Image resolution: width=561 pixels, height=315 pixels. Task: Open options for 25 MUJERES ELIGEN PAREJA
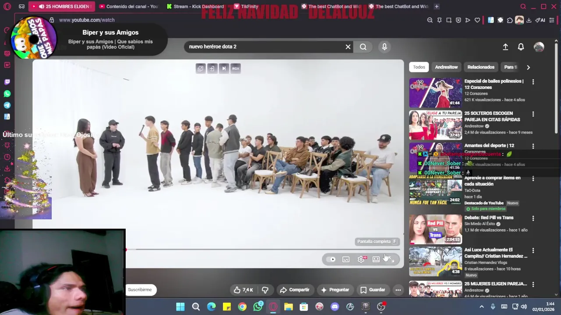point(533,285)
